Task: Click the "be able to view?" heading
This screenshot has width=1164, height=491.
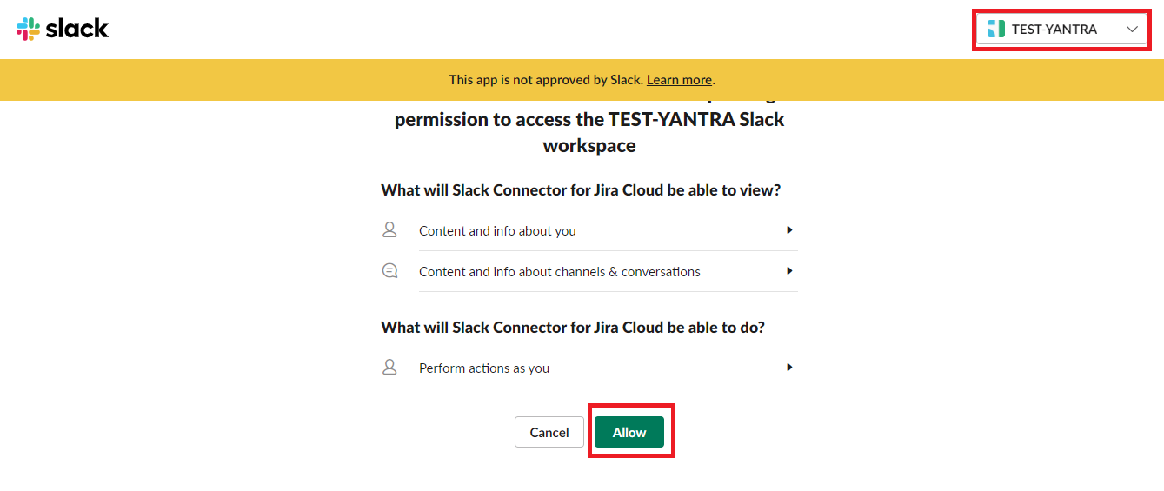Action: tap(581, 190)
